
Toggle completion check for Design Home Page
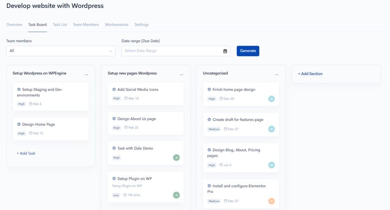(19, 124)
